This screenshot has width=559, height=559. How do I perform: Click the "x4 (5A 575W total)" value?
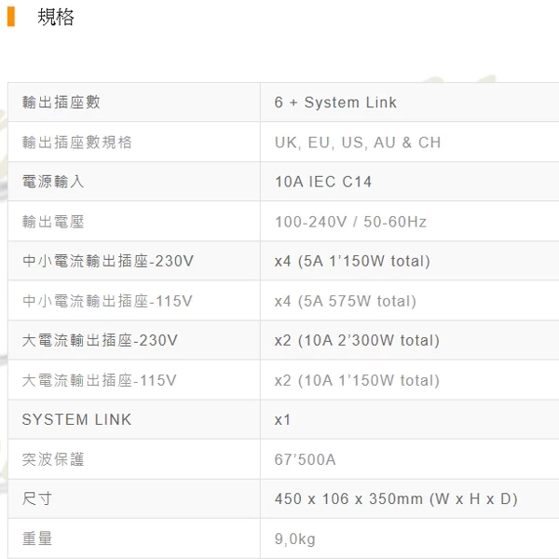[x=345, y=301]
